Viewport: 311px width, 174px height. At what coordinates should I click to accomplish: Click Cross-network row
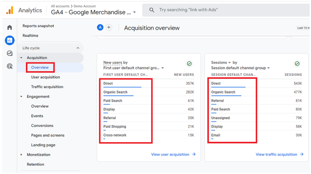click(149, 135)
